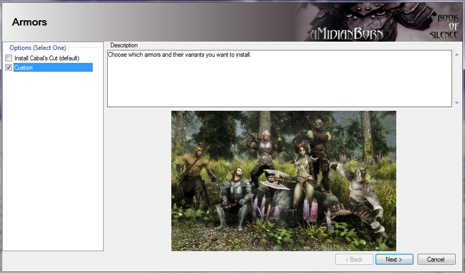Screen dimensions: 465x273
Task: Click the armor characters preview image
Action: 283,181
